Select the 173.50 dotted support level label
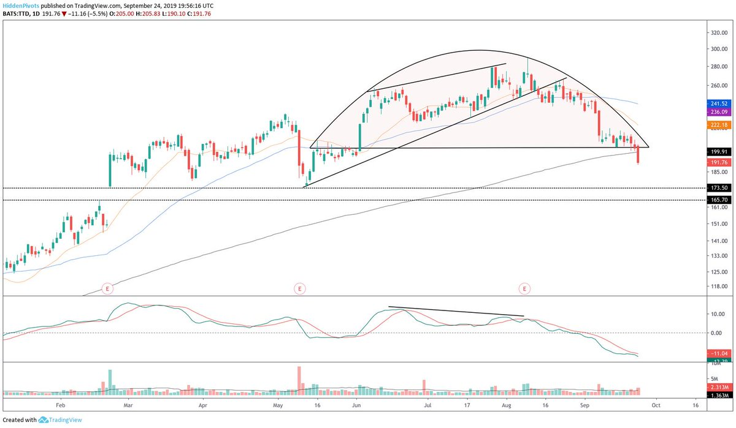 (717, 187)
